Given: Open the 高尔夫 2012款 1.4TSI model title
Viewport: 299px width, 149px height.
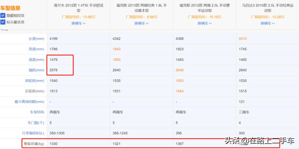Looking at the screenshot, I should 78,8.
